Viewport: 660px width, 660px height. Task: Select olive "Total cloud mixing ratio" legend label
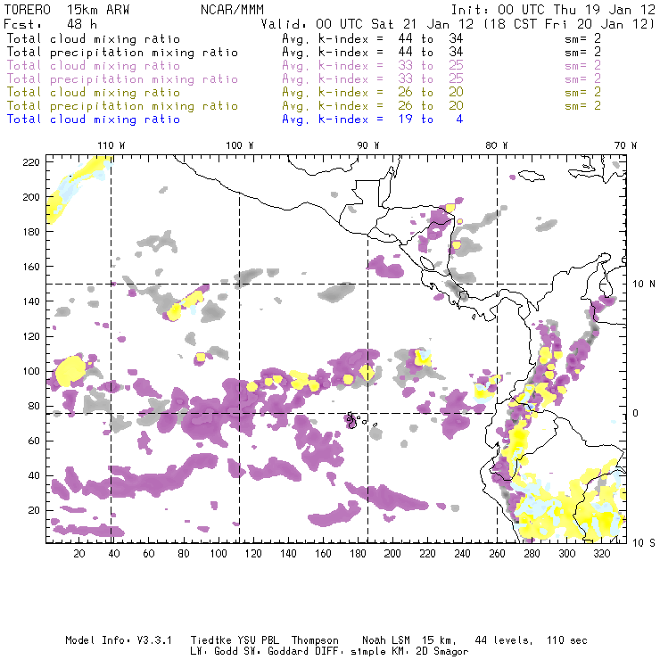pos(94,92)
